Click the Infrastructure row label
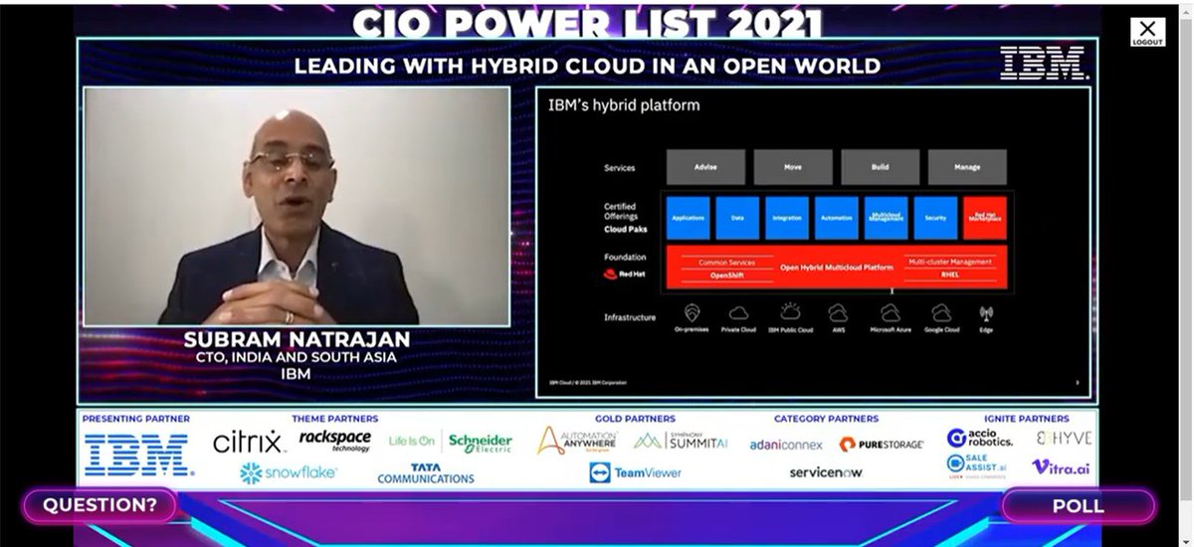 630,317
